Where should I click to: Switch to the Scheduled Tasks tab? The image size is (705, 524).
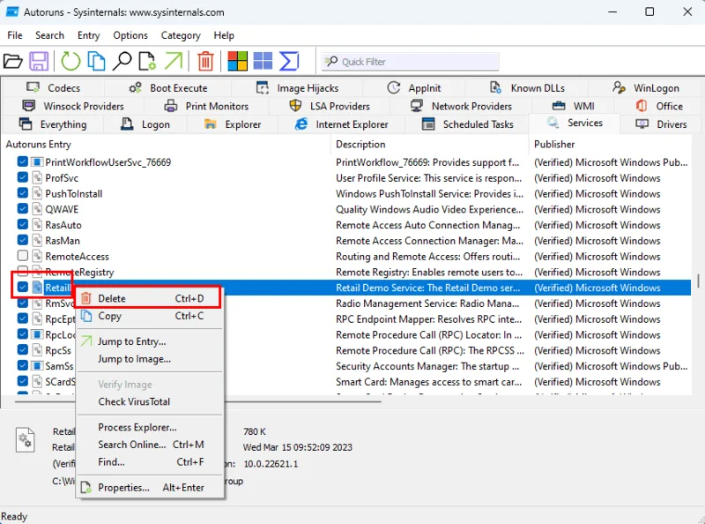click(467, 124)
